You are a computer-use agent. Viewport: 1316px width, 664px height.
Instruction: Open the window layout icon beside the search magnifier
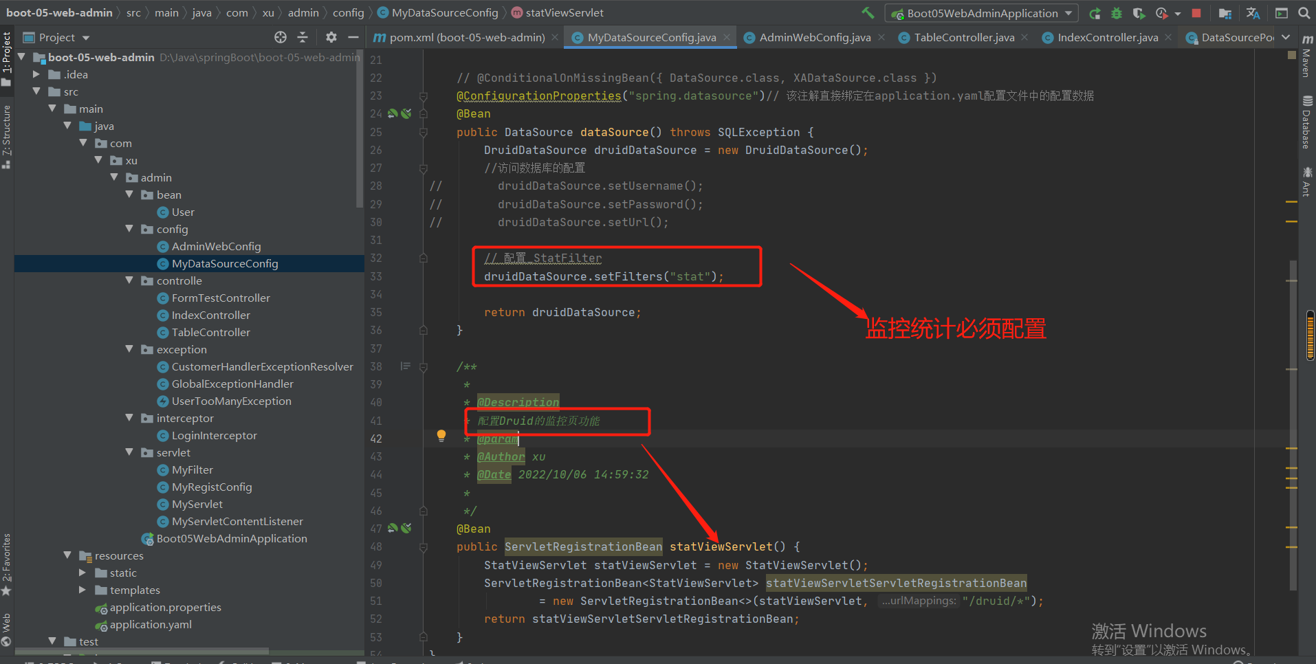tap(1282, 13)
